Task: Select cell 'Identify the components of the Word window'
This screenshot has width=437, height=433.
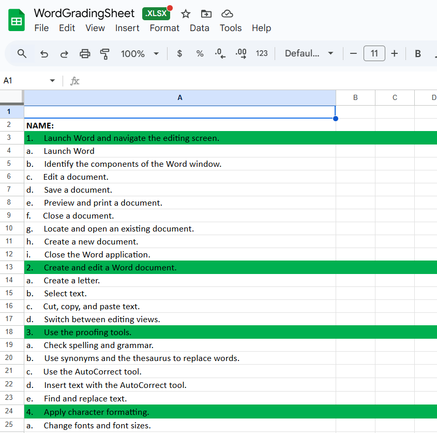Action: pos(180,164)
